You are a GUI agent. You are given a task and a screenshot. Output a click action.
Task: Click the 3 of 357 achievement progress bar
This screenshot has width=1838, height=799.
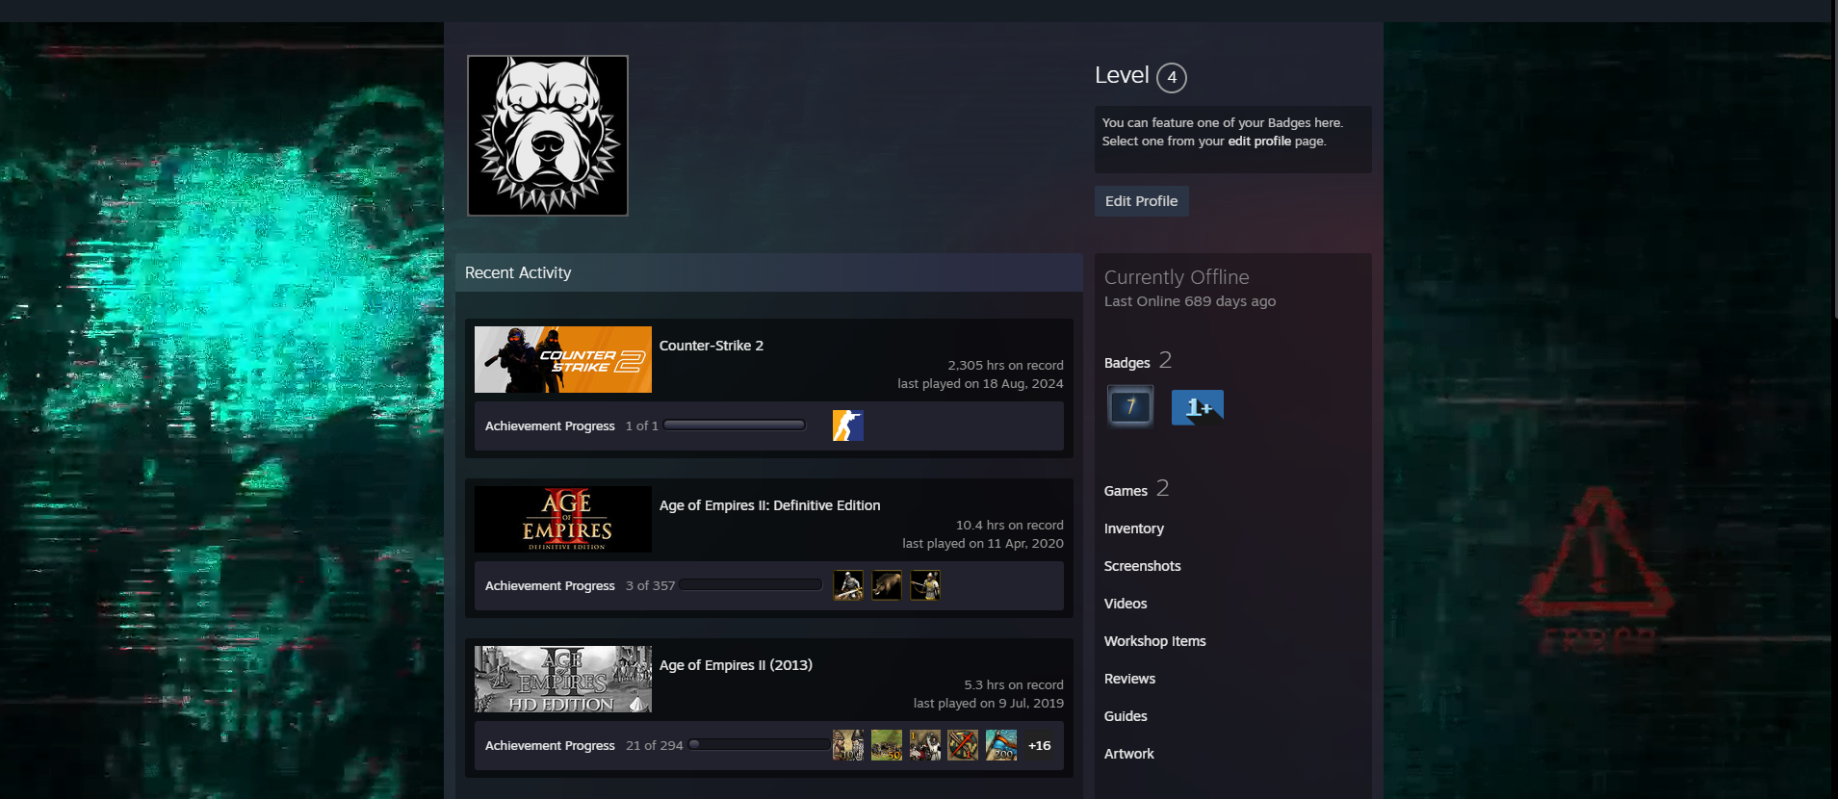pos(751,585)
